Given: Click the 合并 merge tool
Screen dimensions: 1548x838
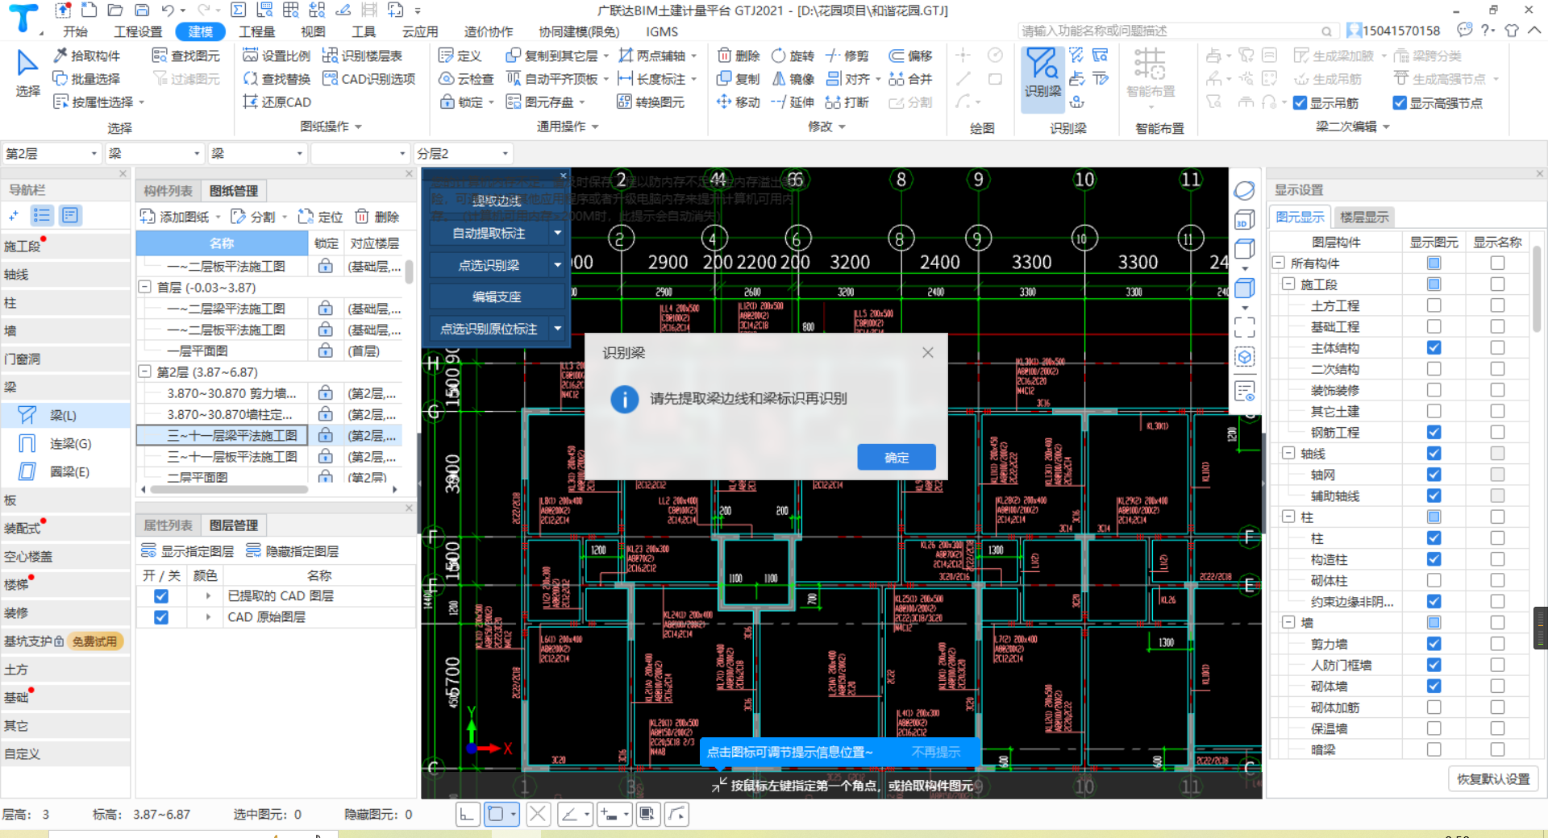Looking at the screenshot, I should pos(910,79).
